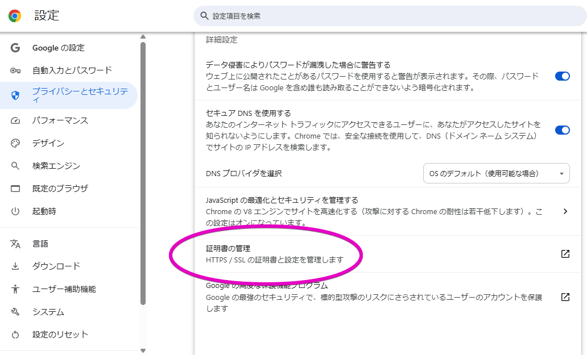Screen dimensions: 587x355
Task: Click the wrench system icon
Action: coord(15,312)
